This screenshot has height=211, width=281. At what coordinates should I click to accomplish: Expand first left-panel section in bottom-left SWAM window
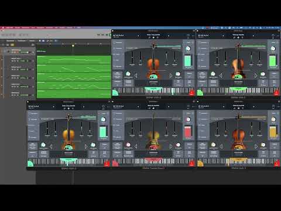pos(33,113)
